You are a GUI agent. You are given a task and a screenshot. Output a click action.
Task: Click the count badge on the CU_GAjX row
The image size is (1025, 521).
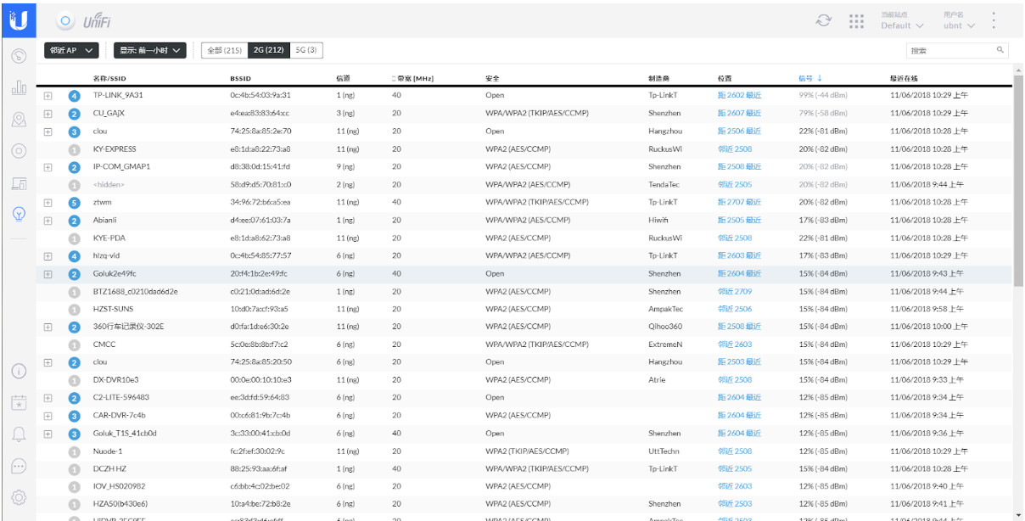click(74, 114)
